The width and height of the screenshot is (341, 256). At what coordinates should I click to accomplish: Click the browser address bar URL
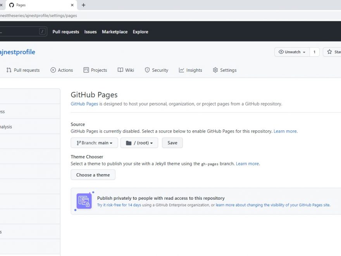point(39,16)
